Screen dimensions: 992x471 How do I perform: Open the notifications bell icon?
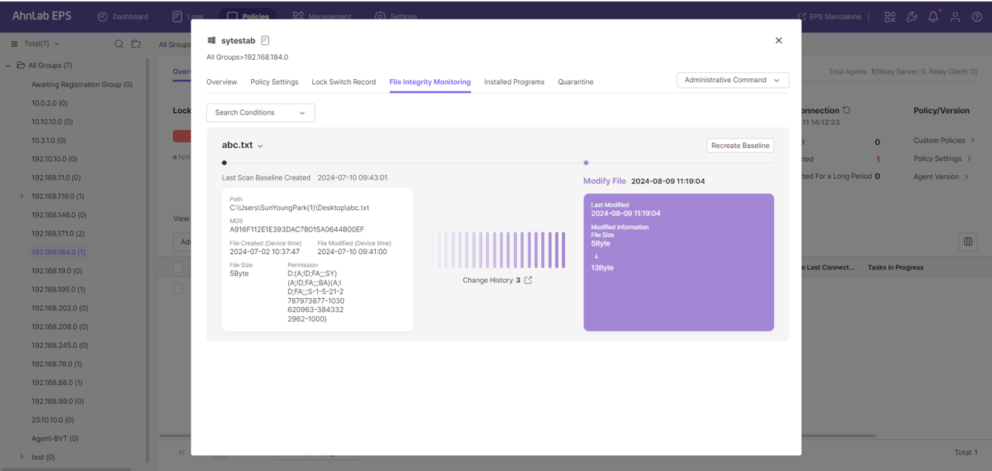[x=933, y=16]
